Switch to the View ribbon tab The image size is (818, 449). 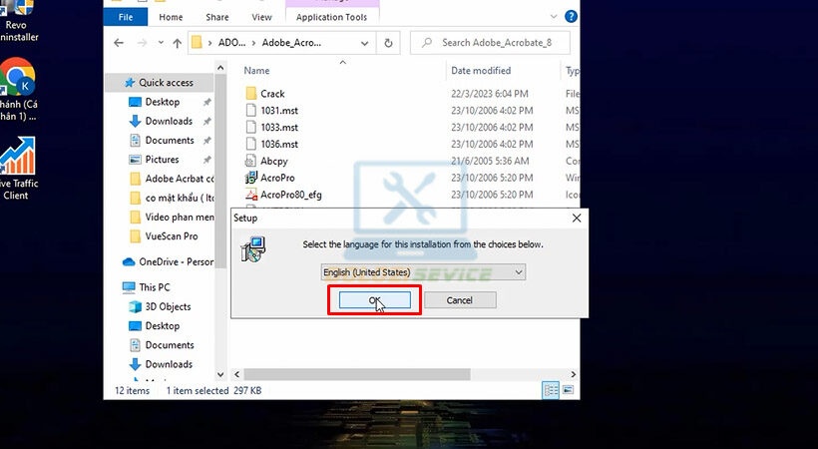pos(261,17)
